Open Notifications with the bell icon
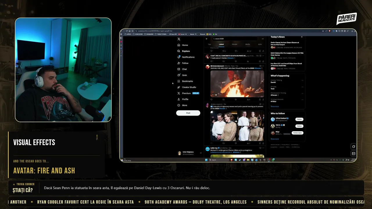372x209 pixels. click(x=186, y=57)
